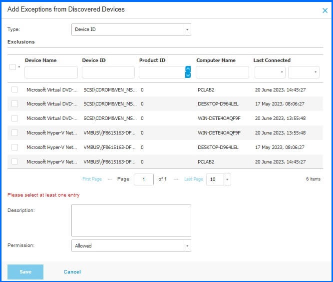Go to Last Page link
333x282 pixels.
pos(194,179)
